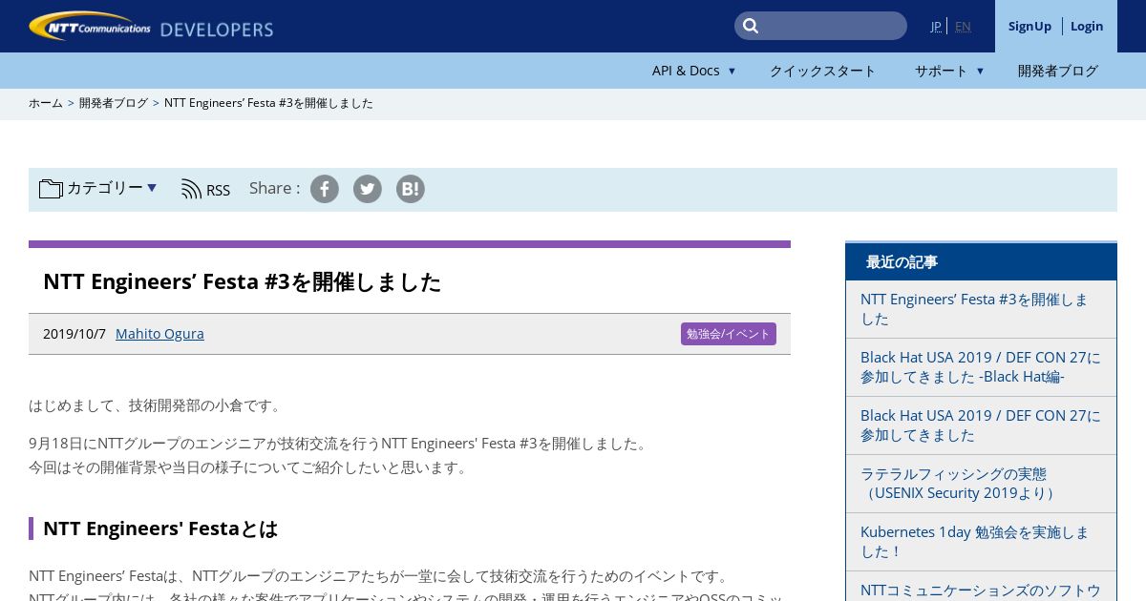Image resolution: width=1146 pixels, height=601 pixels.
Task: Share the article on Twitter
Action: (368, 189)
